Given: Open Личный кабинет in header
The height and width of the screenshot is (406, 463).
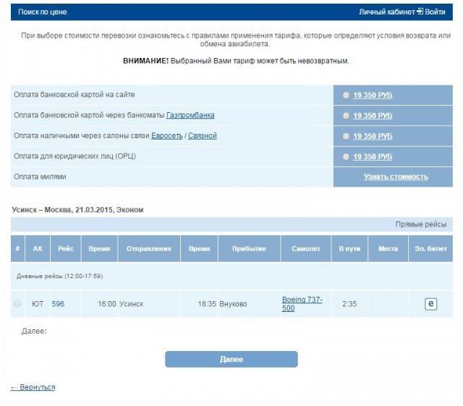Looking at the screenshot, I should [x=387, y=12].
